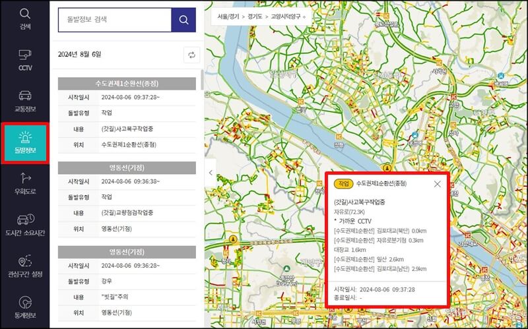The image size is (528, 329).
Task: Open the 교통정보 sidebar menu
Action: 25,102
